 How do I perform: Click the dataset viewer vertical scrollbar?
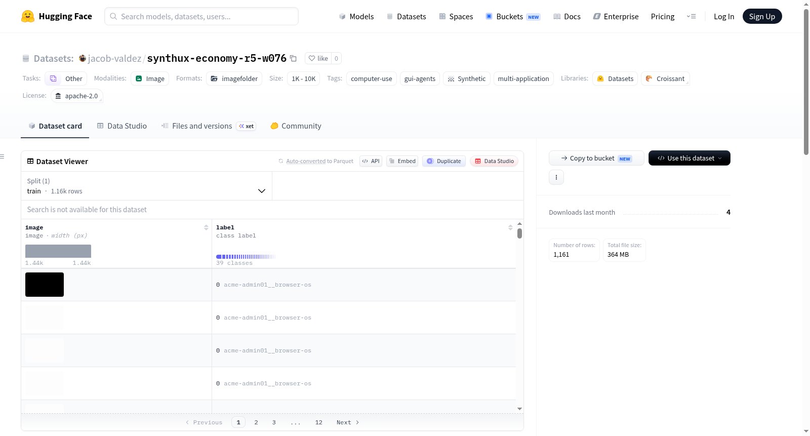coord(519,233)
